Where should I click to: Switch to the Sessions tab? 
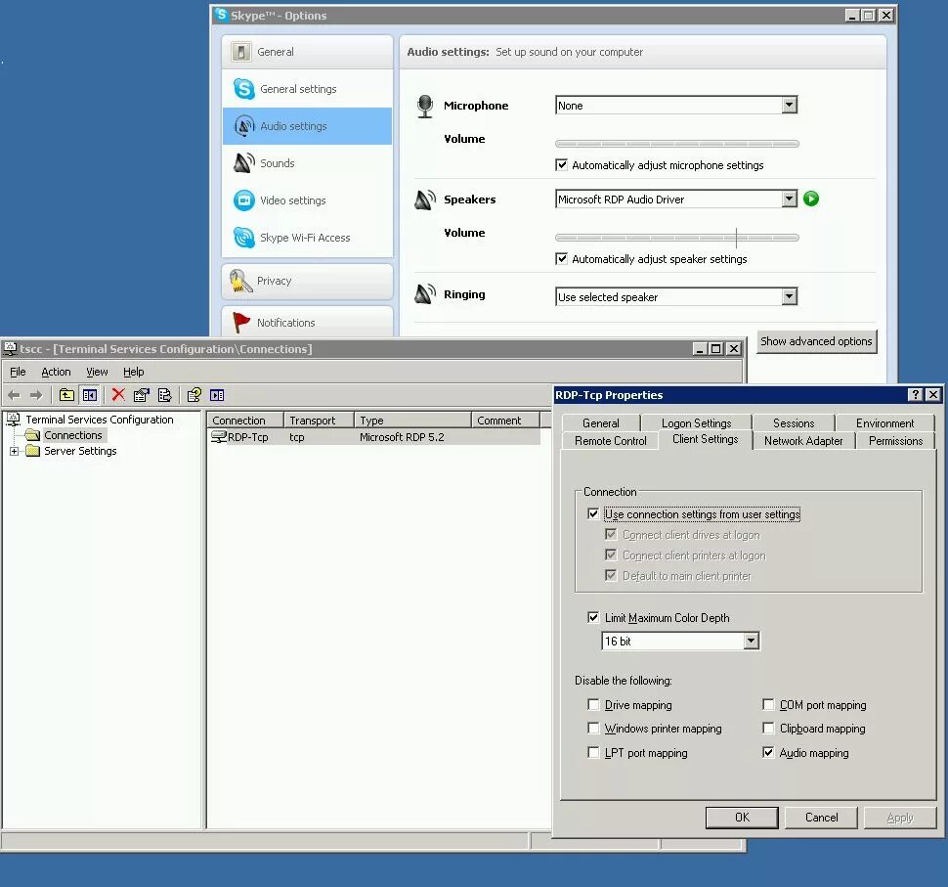(794, 422)
